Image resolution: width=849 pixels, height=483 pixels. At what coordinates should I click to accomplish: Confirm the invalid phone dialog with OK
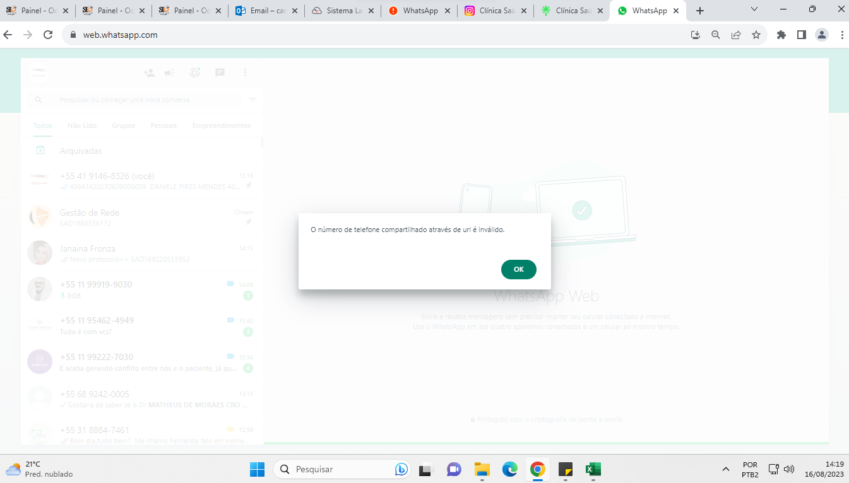[x=519, y=269]
